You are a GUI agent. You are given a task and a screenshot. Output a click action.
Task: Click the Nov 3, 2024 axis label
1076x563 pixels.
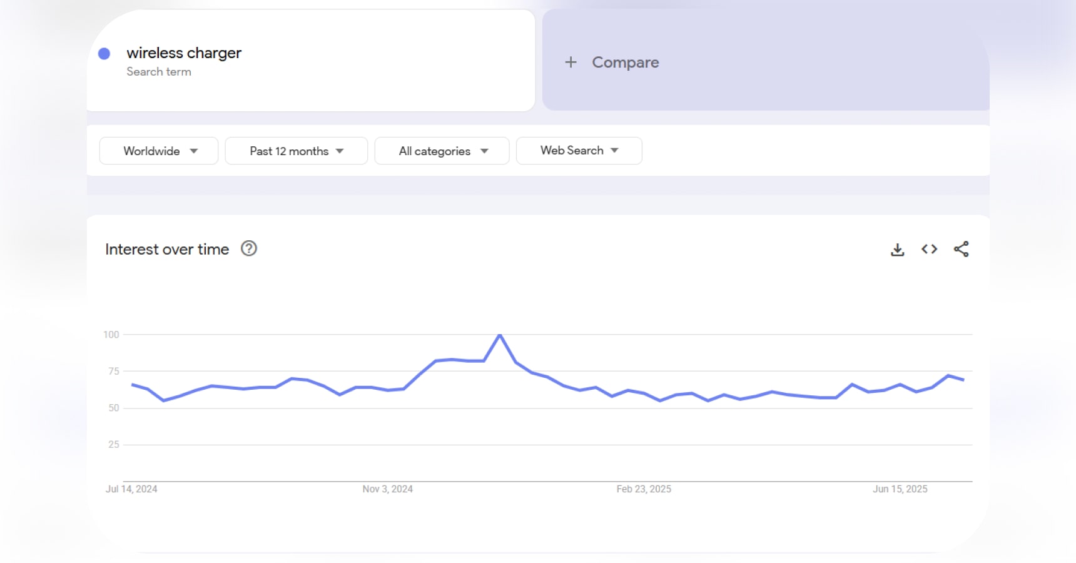click(x=388, y=489)
